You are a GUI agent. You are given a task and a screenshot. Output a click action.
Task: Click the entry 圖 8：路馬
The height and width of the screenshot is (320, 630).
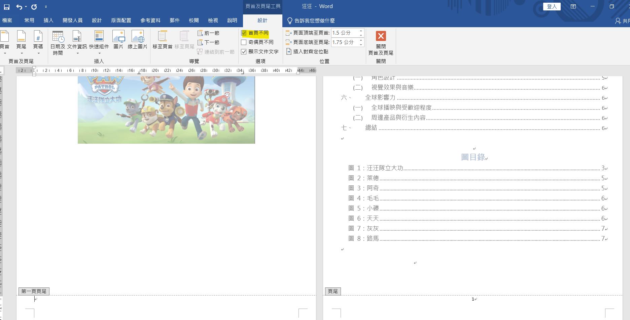(478, 238)
